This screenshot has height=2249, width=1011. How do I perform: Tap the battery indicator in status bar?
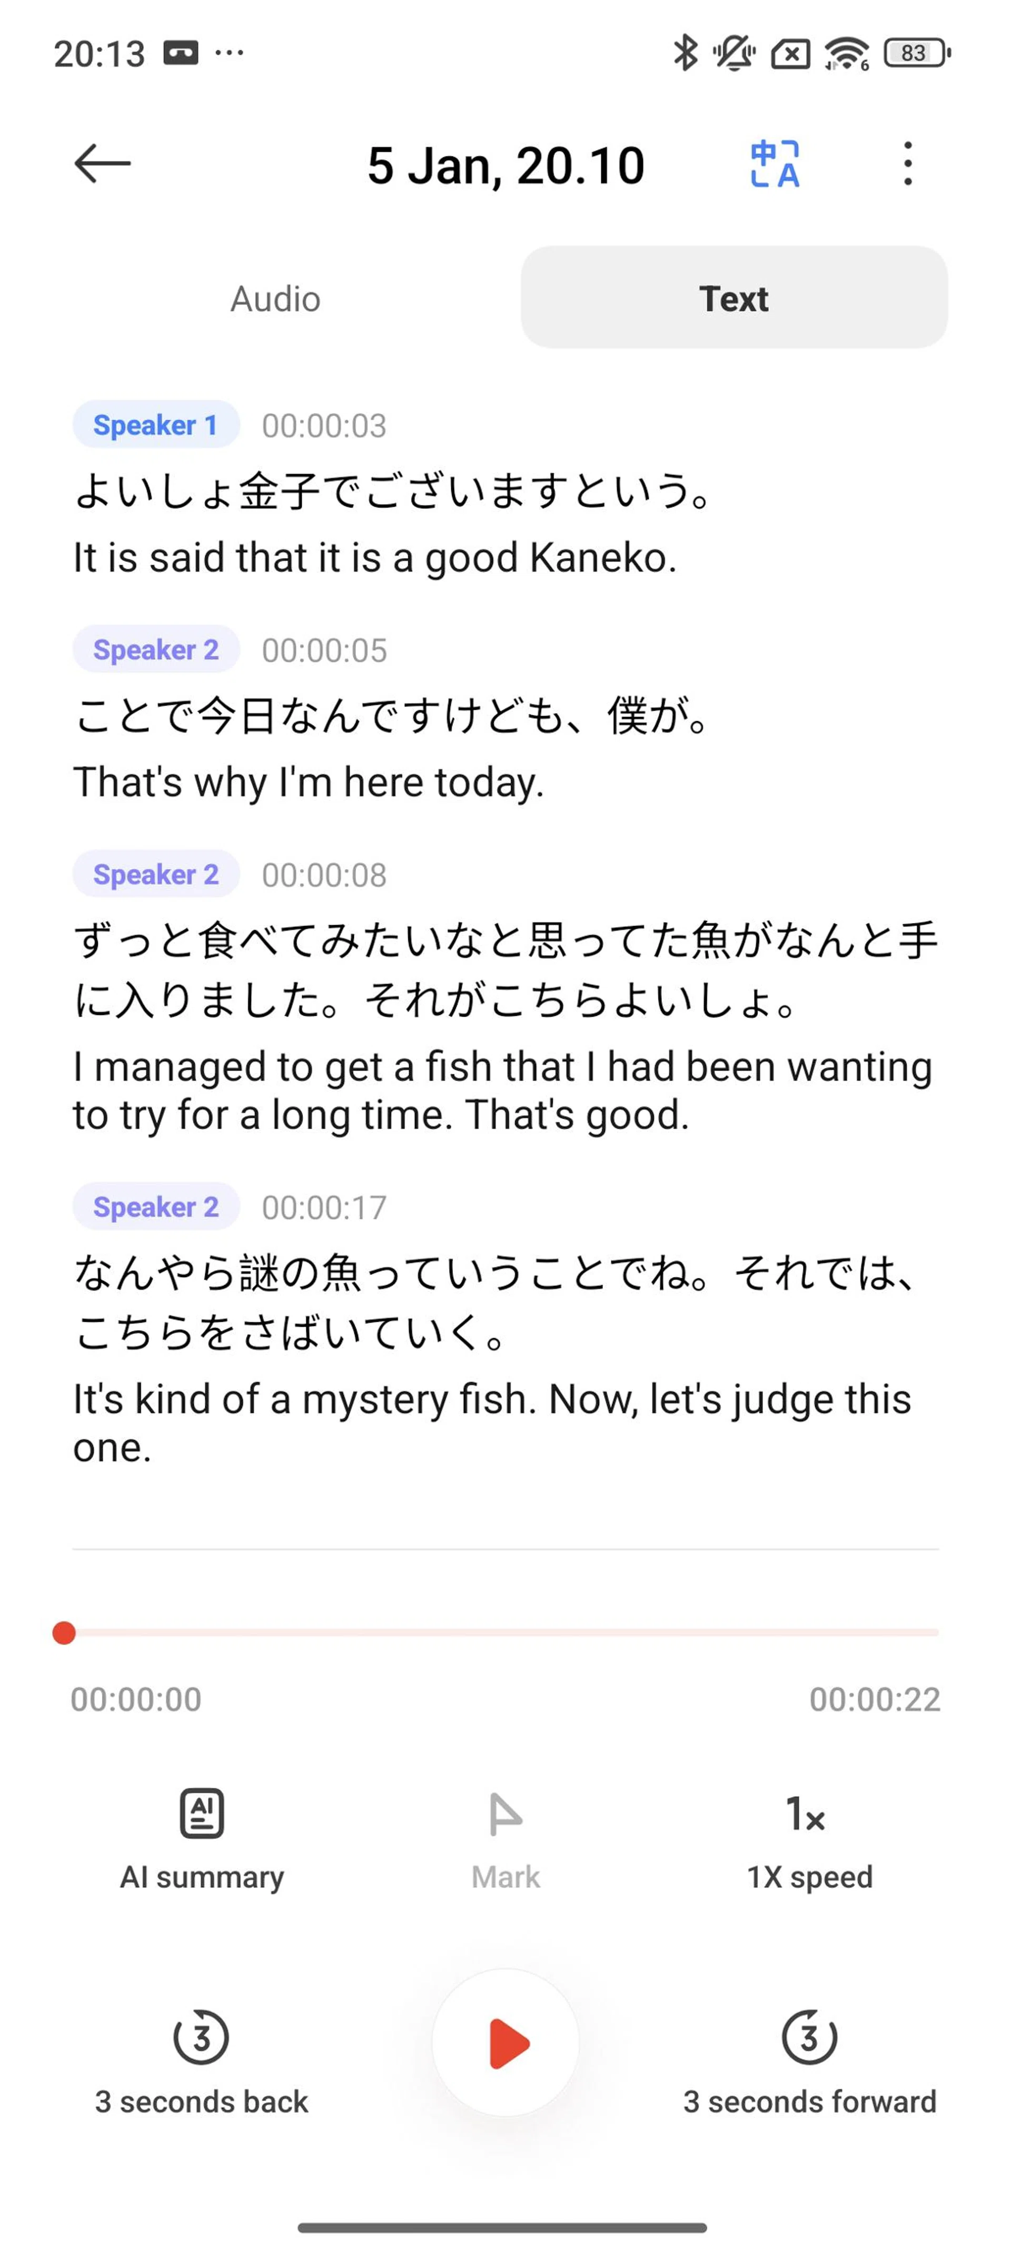916,53
